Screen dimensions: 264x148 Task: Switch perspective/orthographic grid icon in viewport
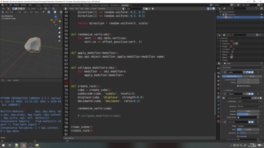pos(59,41)
